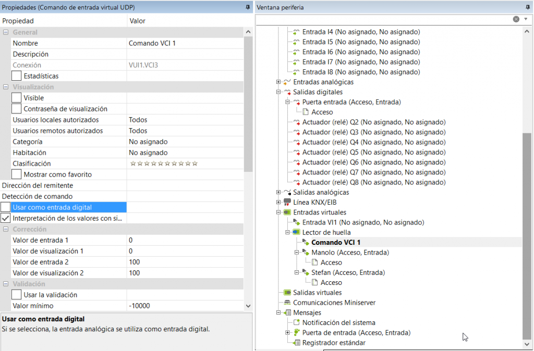This screenshot has width=534, height=351.
Task: Click the Línea KNX/EIB icon
Action: pos(287,202)
